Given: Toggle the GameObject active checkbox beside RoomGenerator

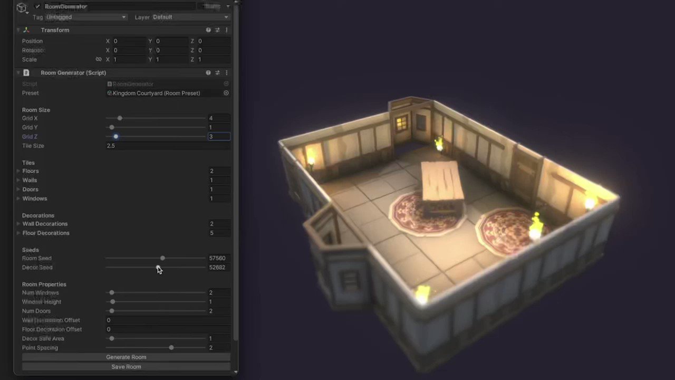Looking at the screenshot, I should (x=37, y=6).
